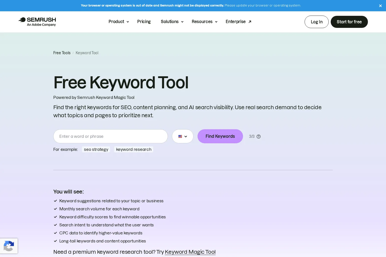Click 'Keyword suggestions related to your topic or business'
Viewport: 386px width, 257px height.
pyautogui.click(x=111, y=201)
